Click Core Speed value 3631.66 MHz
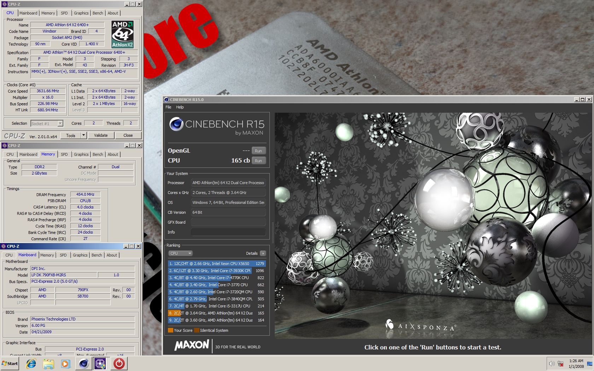The width and height of the screenshot is (594, 371). 48,91
